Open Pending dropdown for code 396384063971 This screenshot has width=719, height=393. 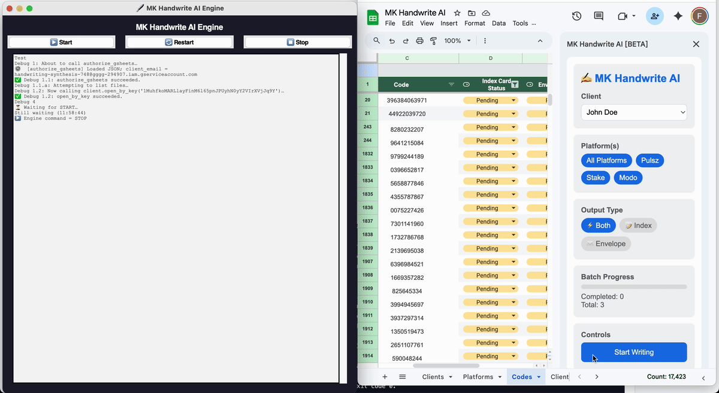coord(513,100)
